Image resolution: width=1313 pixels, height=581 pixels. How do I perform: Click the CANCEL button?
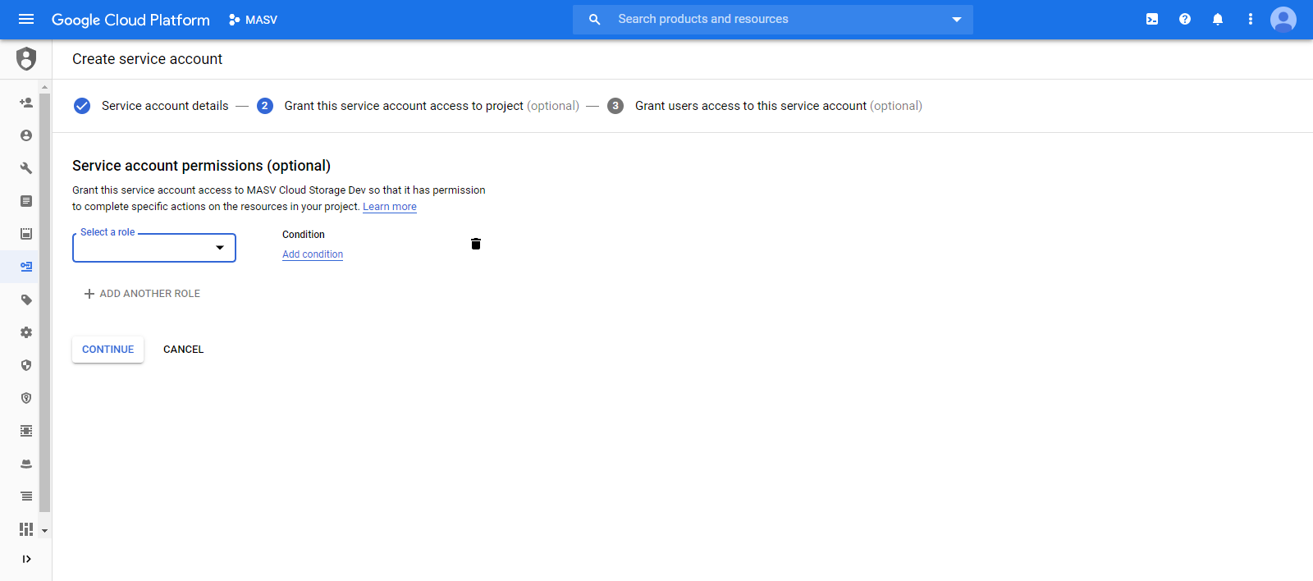click(183, 350)
